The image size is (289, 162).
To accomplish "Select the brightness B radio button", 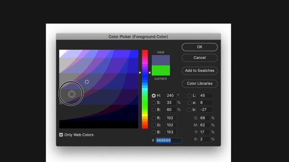I will (154, 110).
